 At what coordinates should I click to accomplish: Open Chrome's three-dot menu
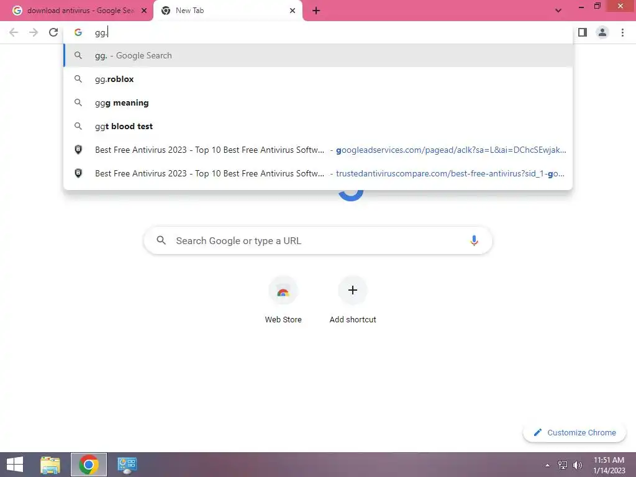622,32
